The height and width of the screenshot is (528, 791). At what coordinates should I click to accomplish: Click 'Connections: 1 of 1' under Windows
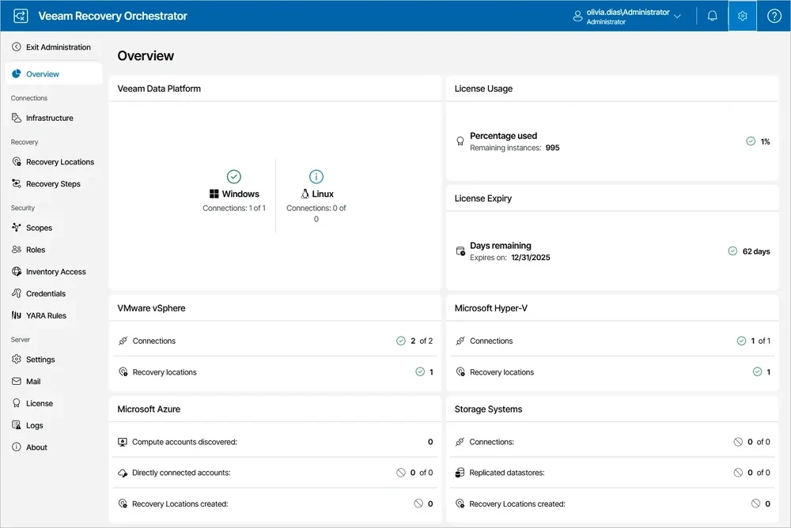pos(234,208)
